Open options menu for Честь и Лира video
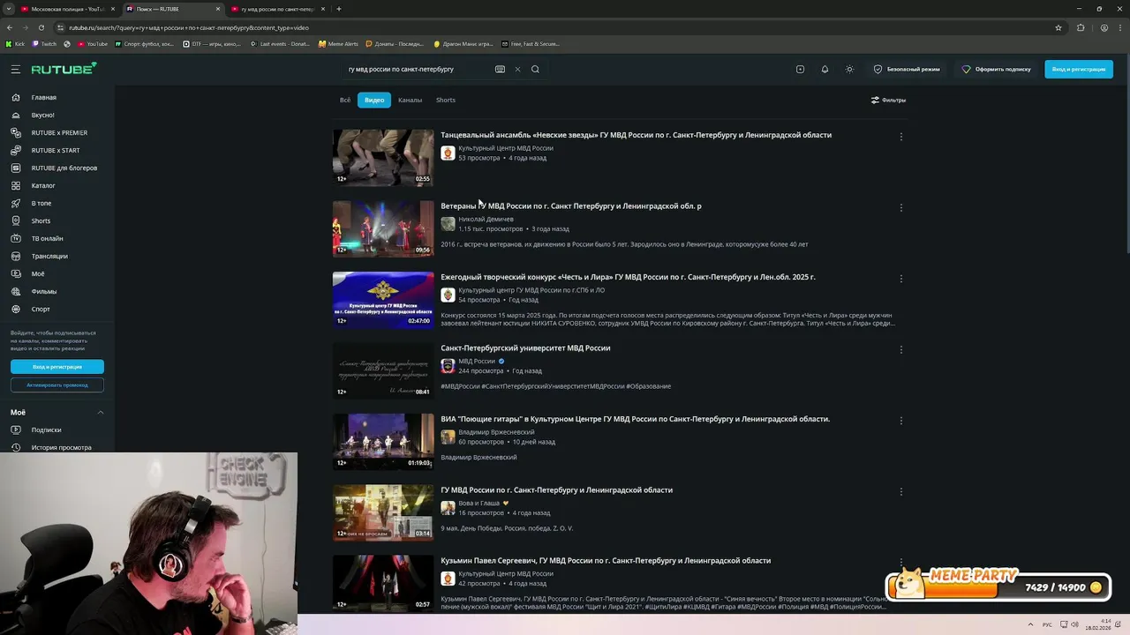Viewport: 1130px width, 635px height. 900,279
